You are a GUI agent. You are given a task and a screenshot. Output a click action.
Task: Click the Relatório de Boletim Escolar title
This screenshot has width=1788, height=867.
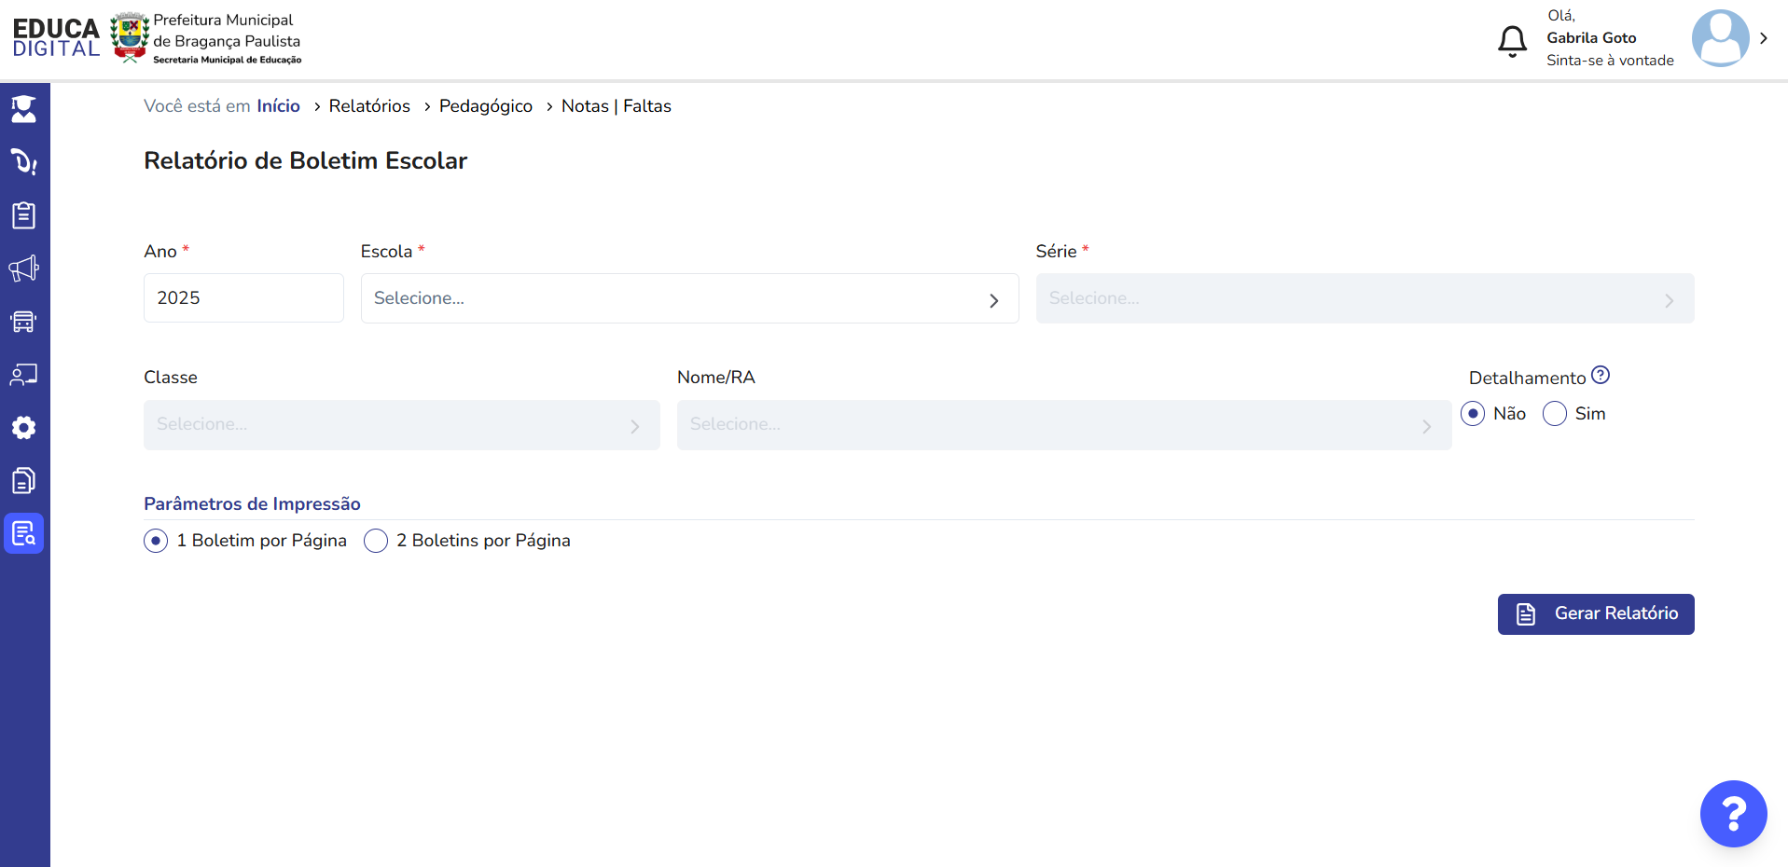[305, 160]
